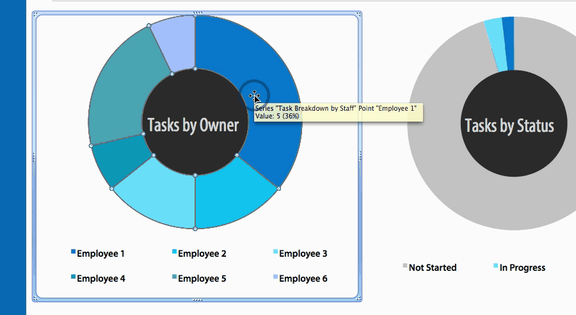576x315 pixels.
Task: Click the Employee 2 legend color marker
Action: [x=175, y=252]
